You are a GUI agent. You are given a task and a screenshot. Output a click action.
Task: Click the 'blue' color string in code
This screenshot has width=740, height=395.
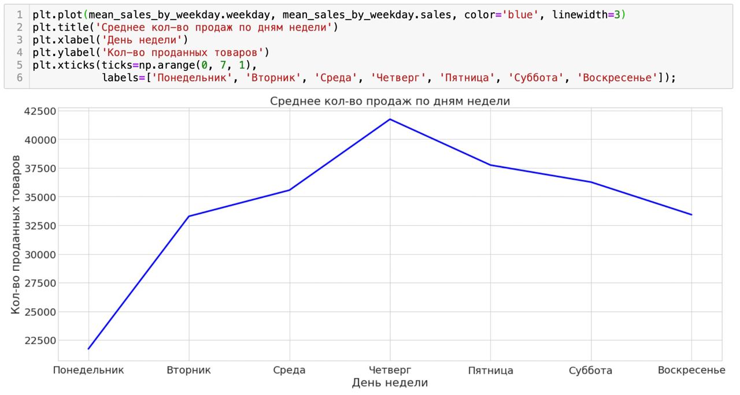coord(519,14)
